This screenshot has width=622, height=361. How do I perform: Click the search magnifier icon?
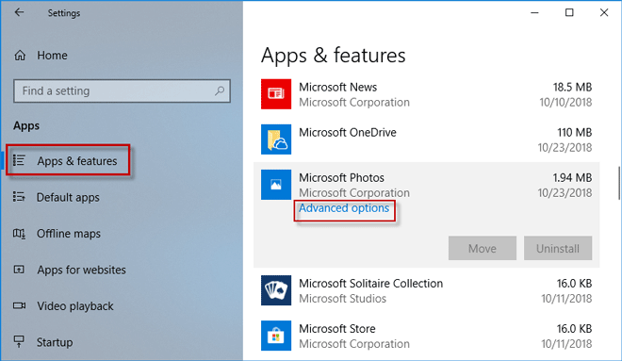(x=220, y=90)
